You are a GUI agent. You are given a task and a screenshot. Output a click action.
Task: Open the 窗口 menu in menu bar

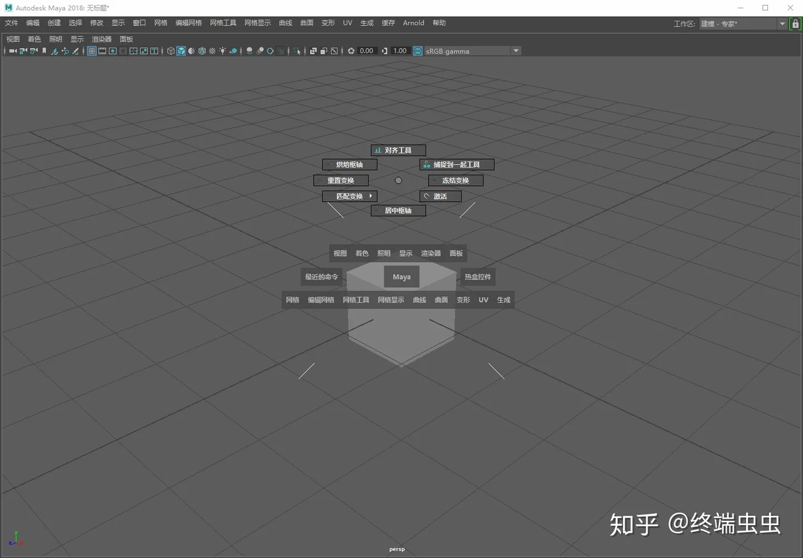tap(139, 23)
